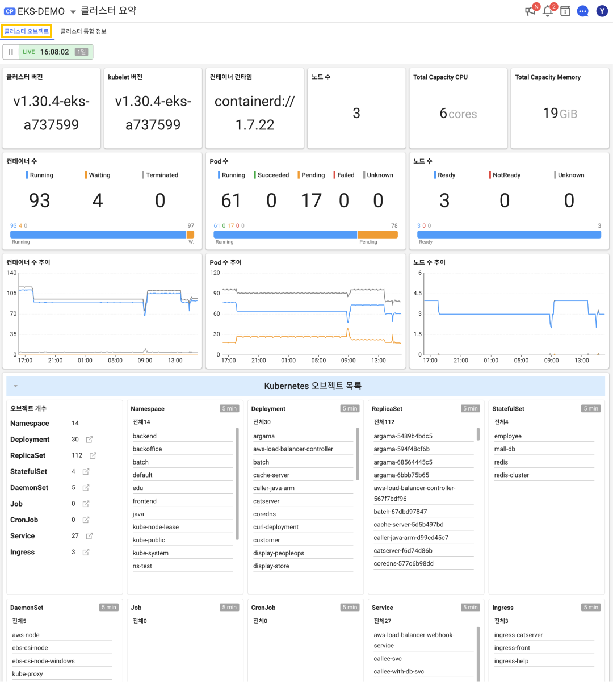This screenshot has height=682, width=613.
Task: Switch to 클러스터 오브젝트 tab
Action: coord(27,31)
